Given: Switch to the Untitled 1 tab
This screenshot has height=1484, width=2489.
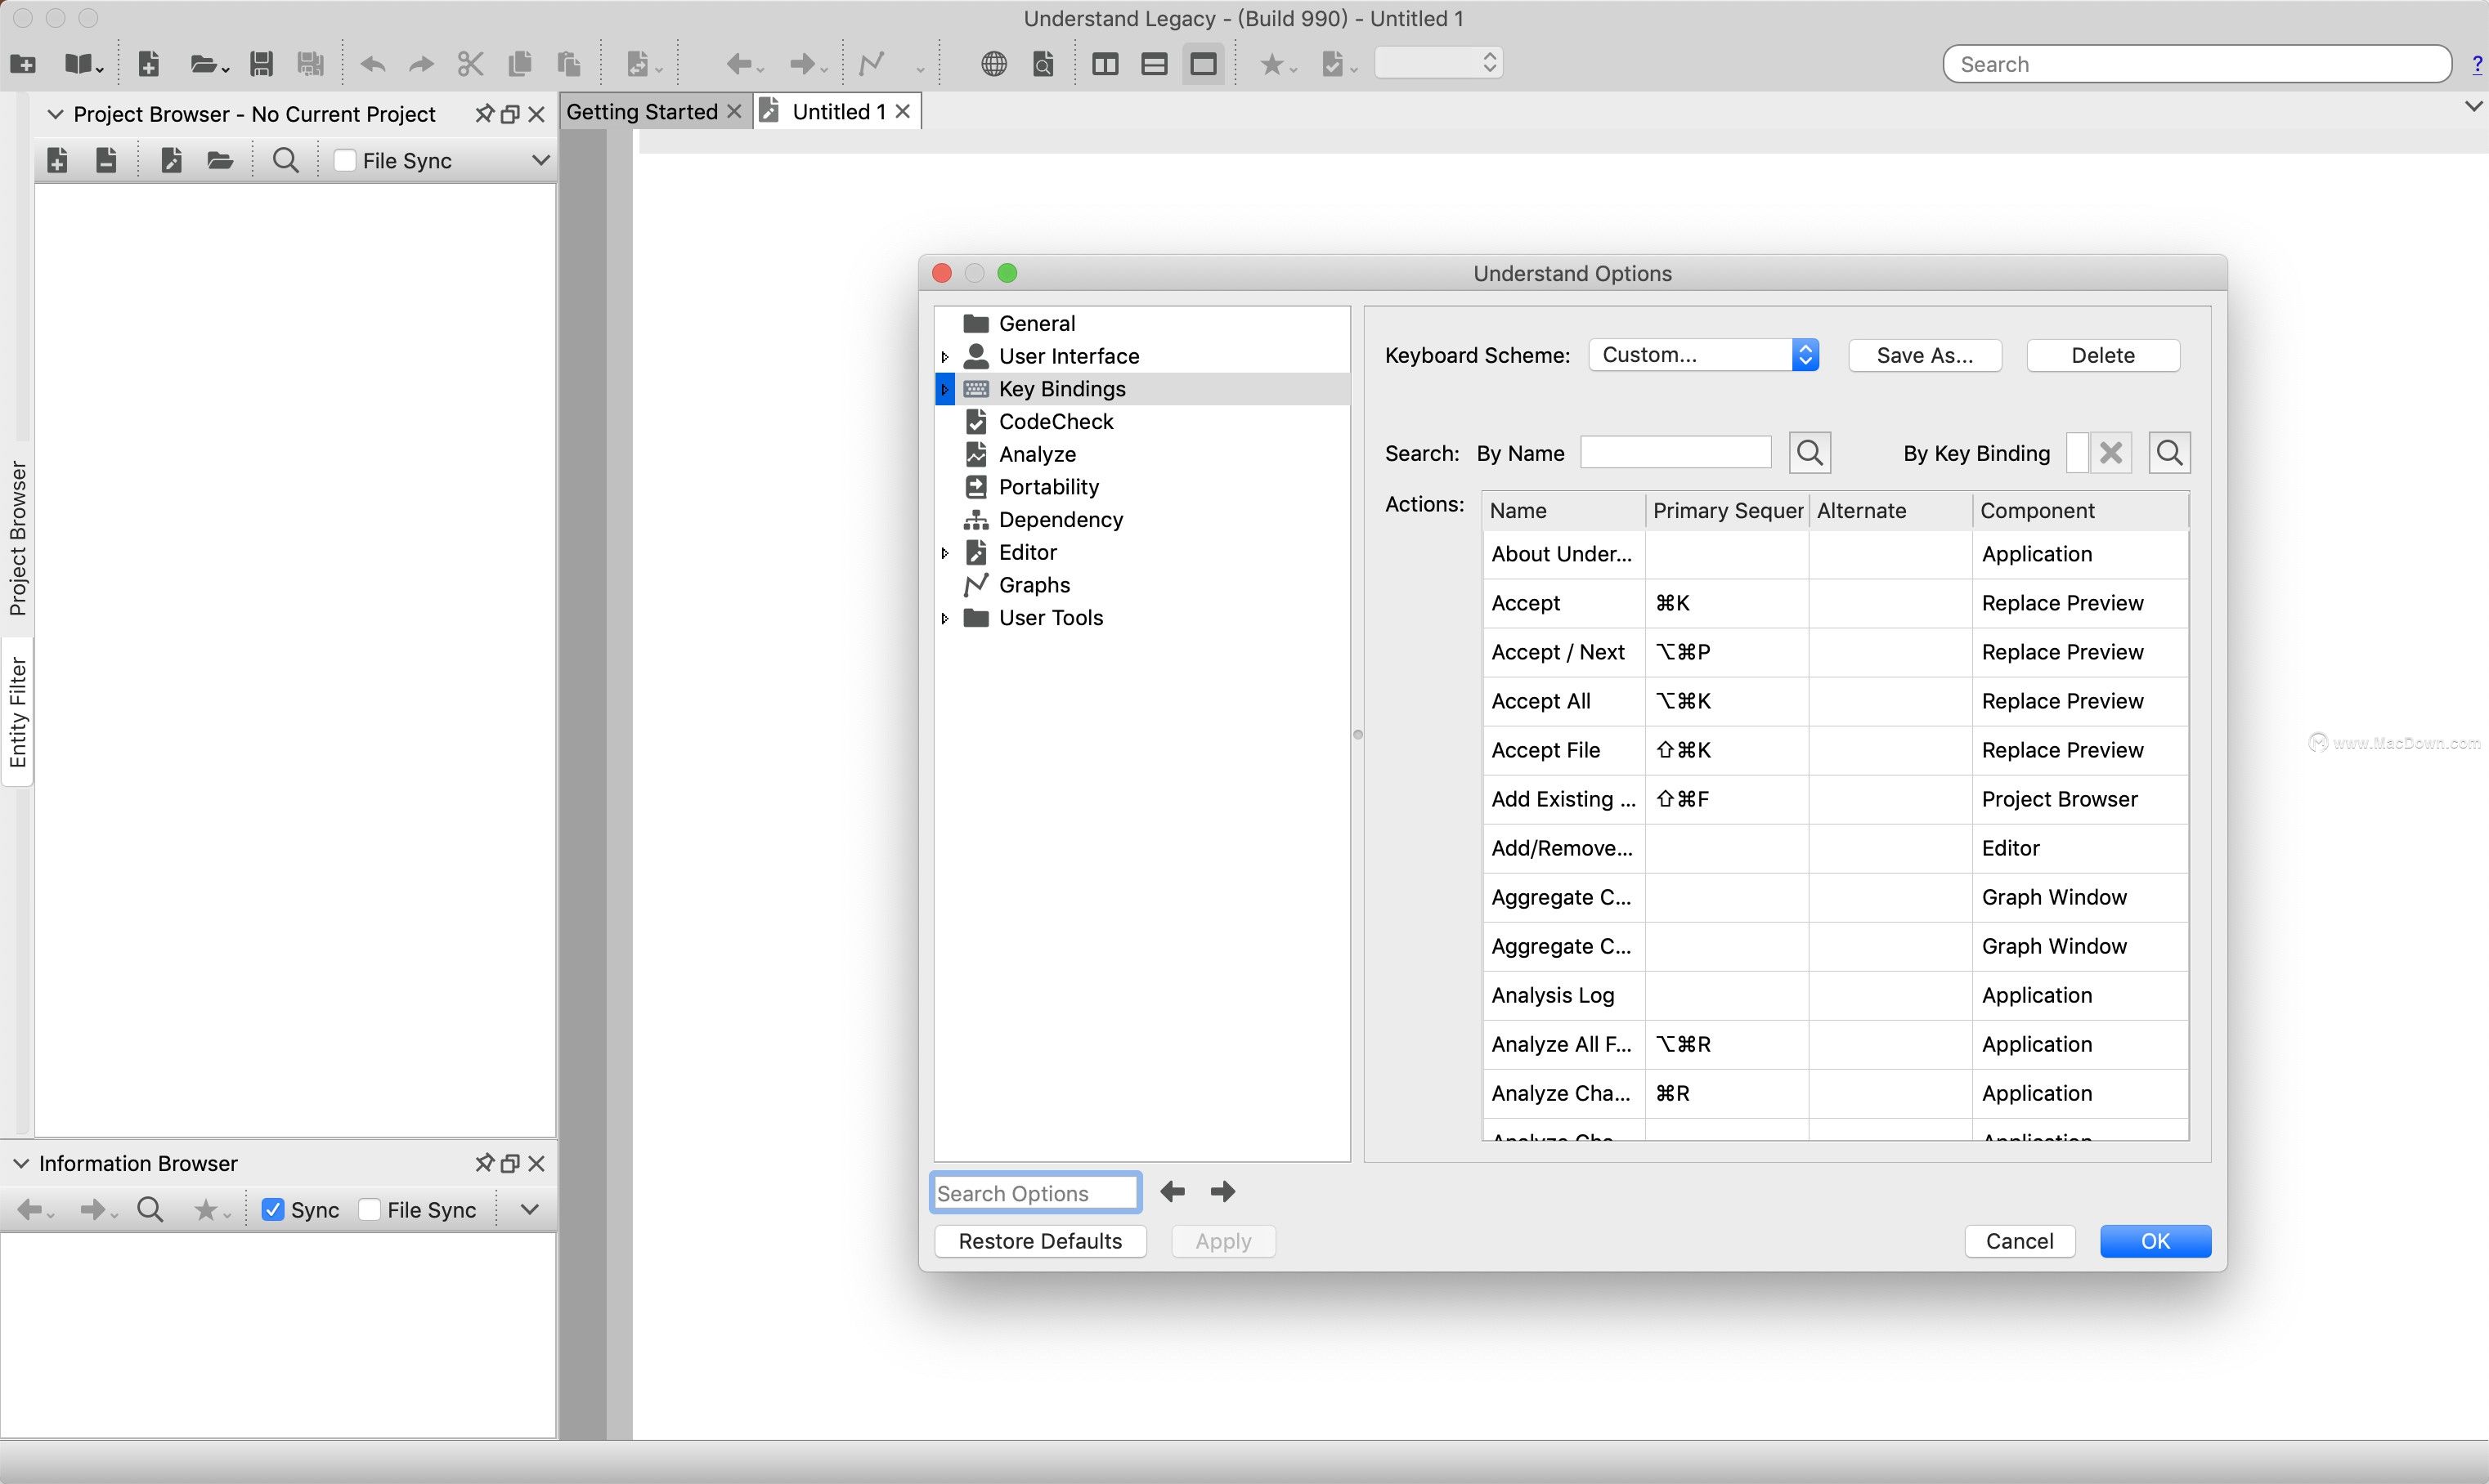Looking at the screenshot, I should coord(837,112).
